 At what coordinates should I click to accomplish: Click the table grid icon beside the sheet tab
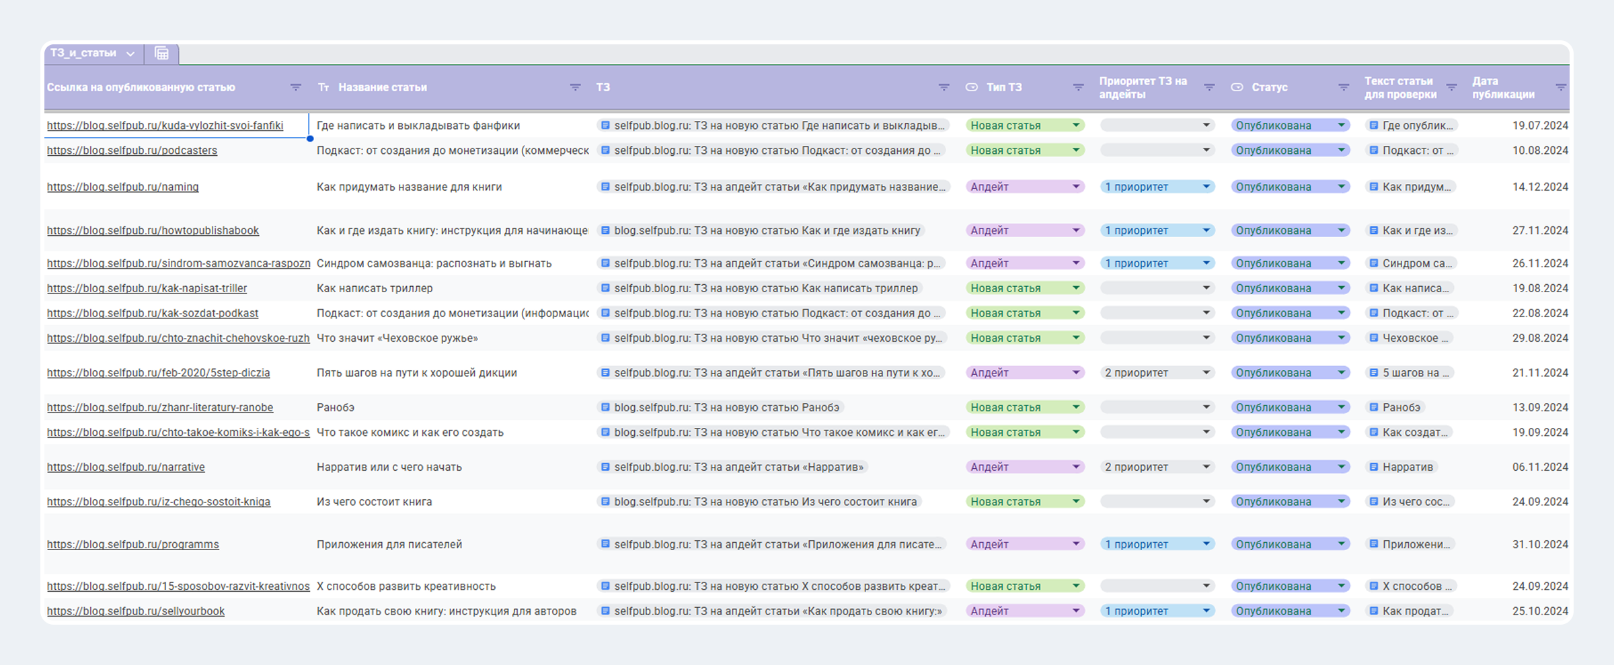(161, 53)
